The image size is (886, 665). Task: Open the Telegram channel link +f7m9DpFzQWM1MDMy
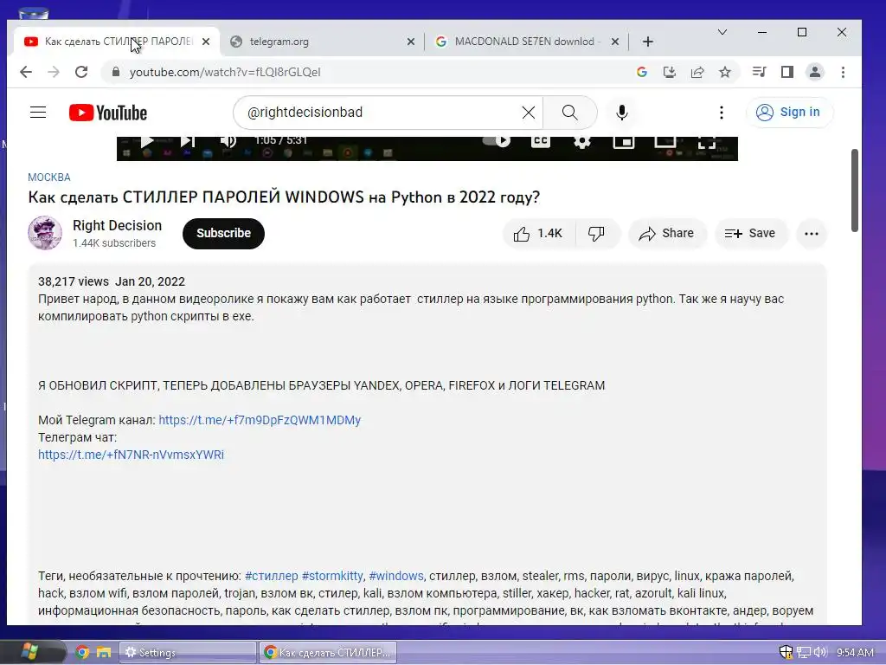(x=260, y=420)
